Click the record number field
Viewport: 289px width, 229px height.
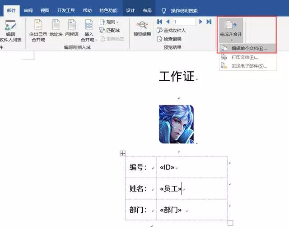[x=184, y=22]
